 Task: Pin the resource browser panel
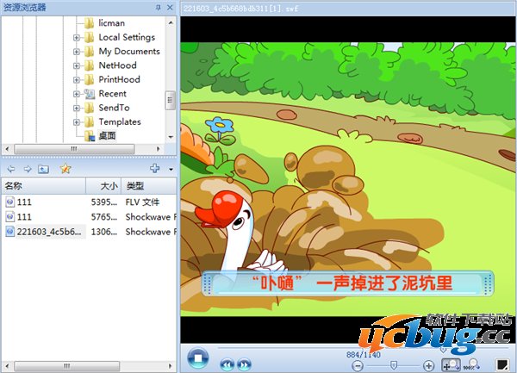point(158,8)
